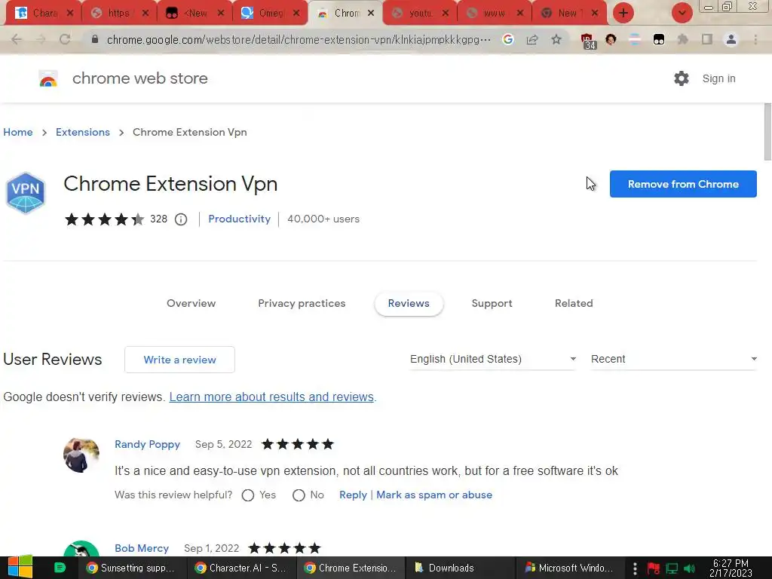
Task: Switch to the Overview tab
Action: [191, 303]
